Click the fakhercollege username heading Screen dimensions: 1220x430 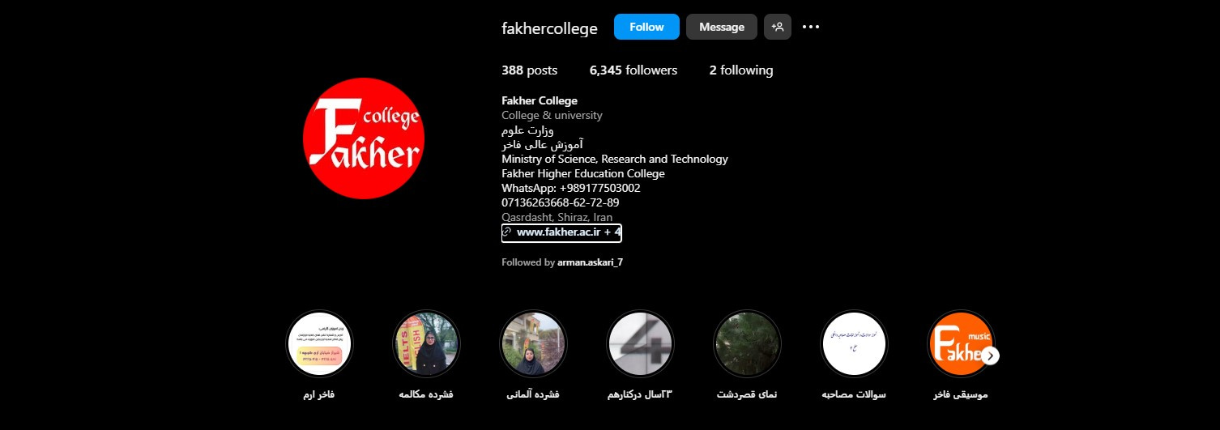coord(549,28)
